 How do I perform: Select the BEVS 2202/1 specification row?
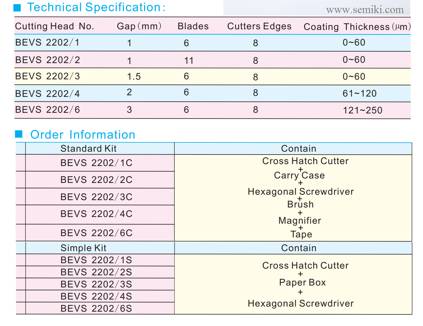pyautogui.click(x=212, y=43)
